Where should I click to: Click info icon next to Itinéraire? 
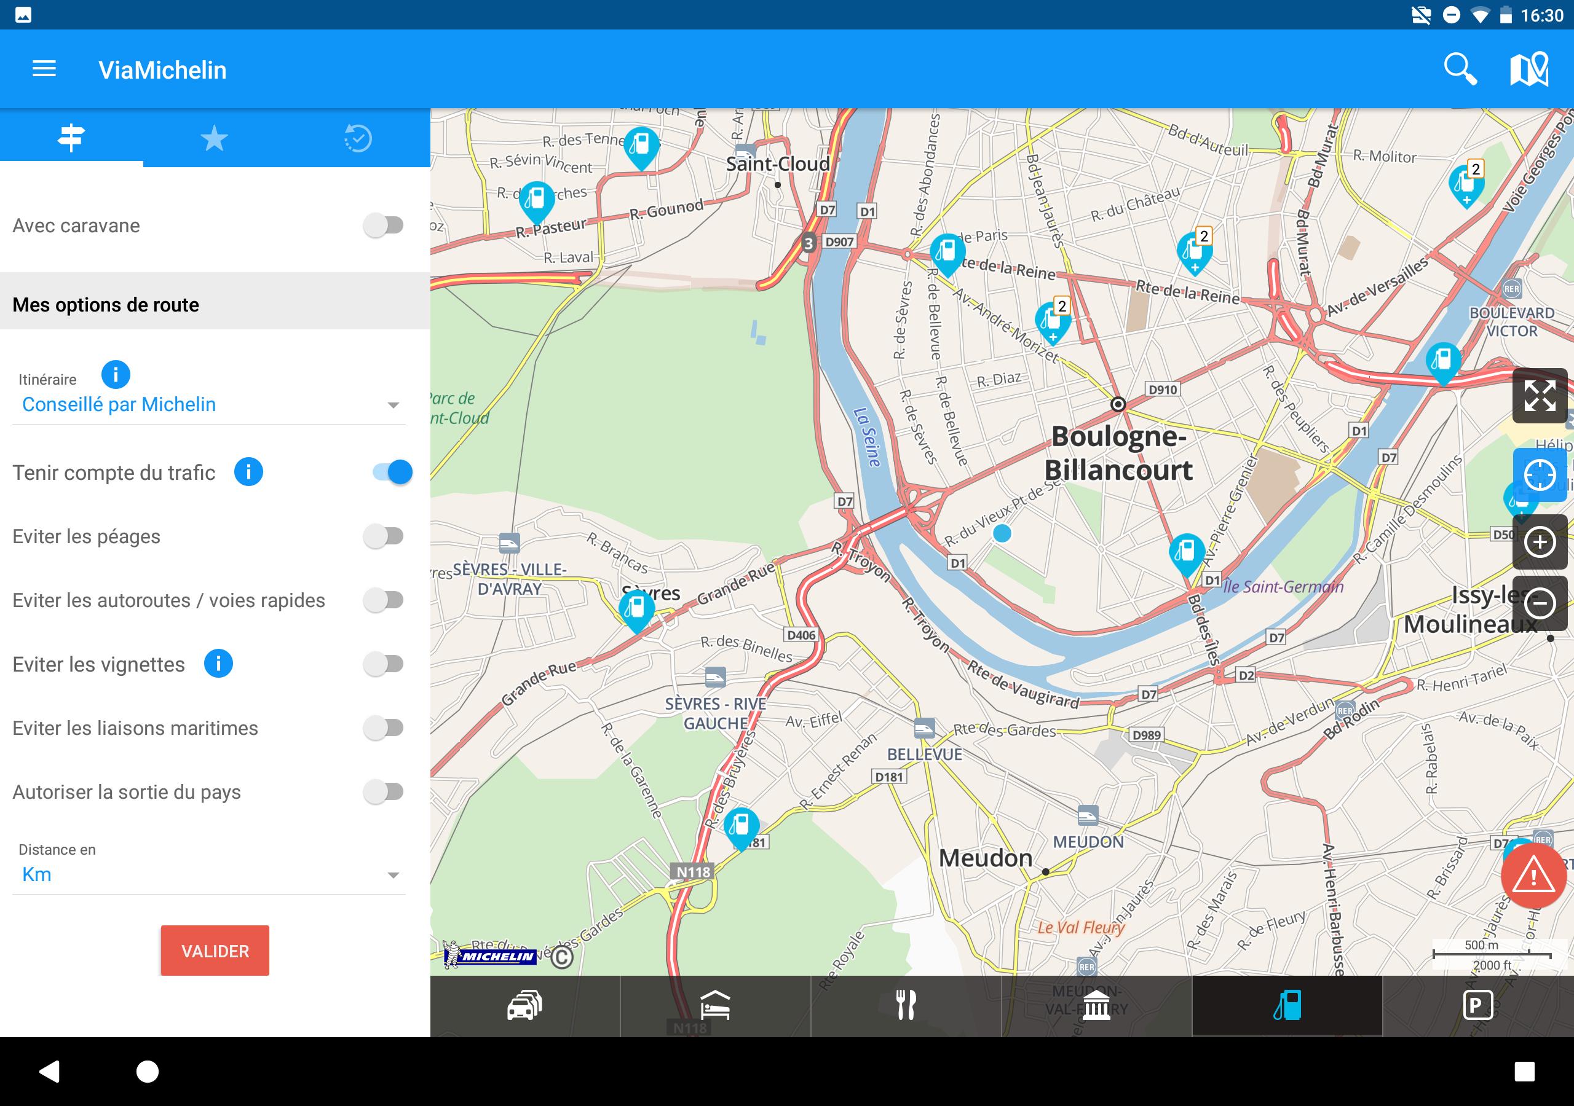(115, 375)
